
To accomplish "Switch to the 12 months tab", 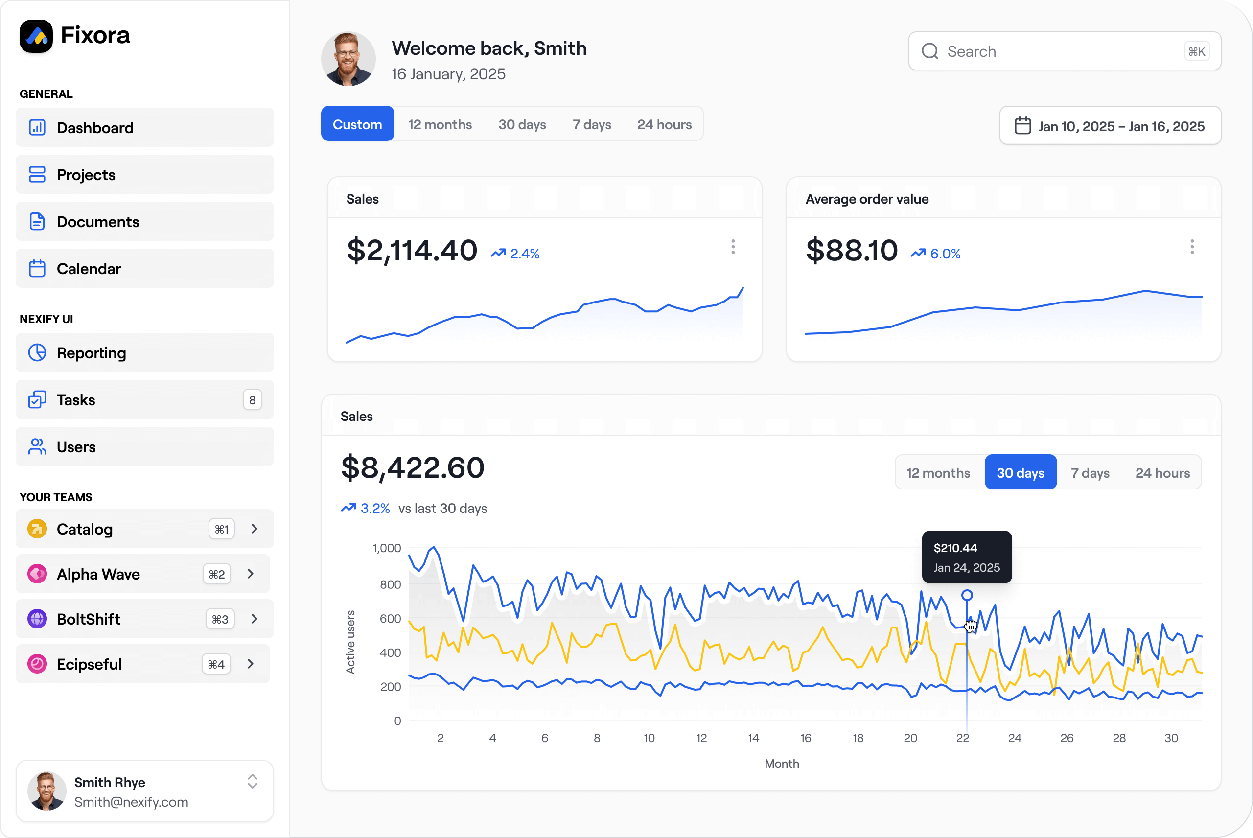I will click(440, 124).
